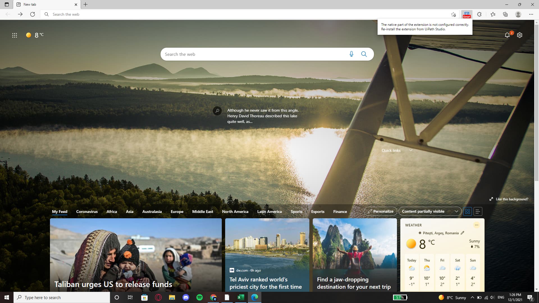539x303 pixels.
Task: Open the user profile avatar
Action: [518, 14]
